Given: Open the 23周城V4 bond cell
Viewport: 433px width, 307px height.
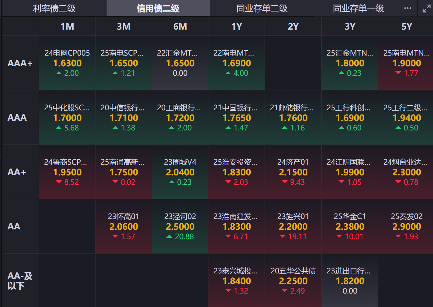Looking at the screenshot, I should point(180,172).
